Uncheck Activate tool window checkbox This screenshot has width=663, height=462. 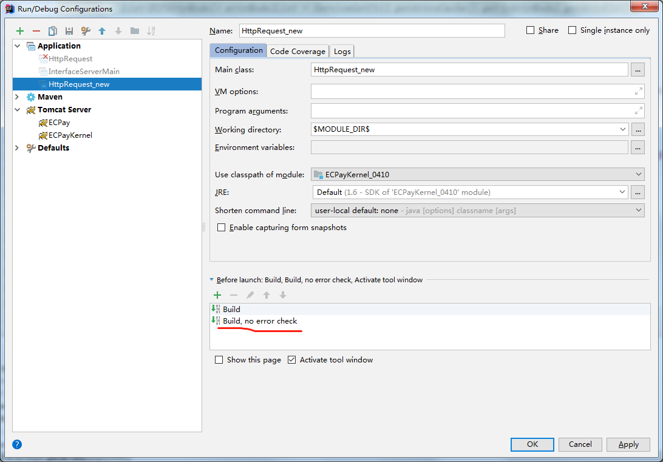point(292,360)
